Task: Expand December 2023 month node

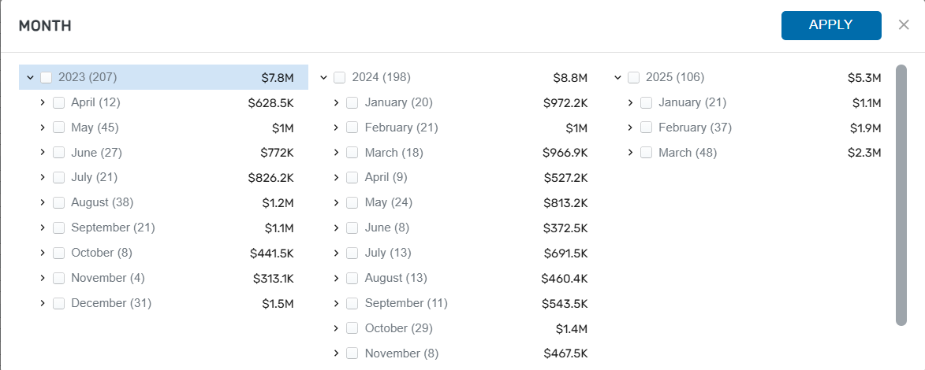Action: [x=43, y=303]
